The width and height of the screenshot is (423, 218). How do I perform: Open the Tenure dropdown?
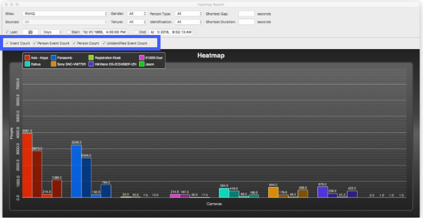137,22
